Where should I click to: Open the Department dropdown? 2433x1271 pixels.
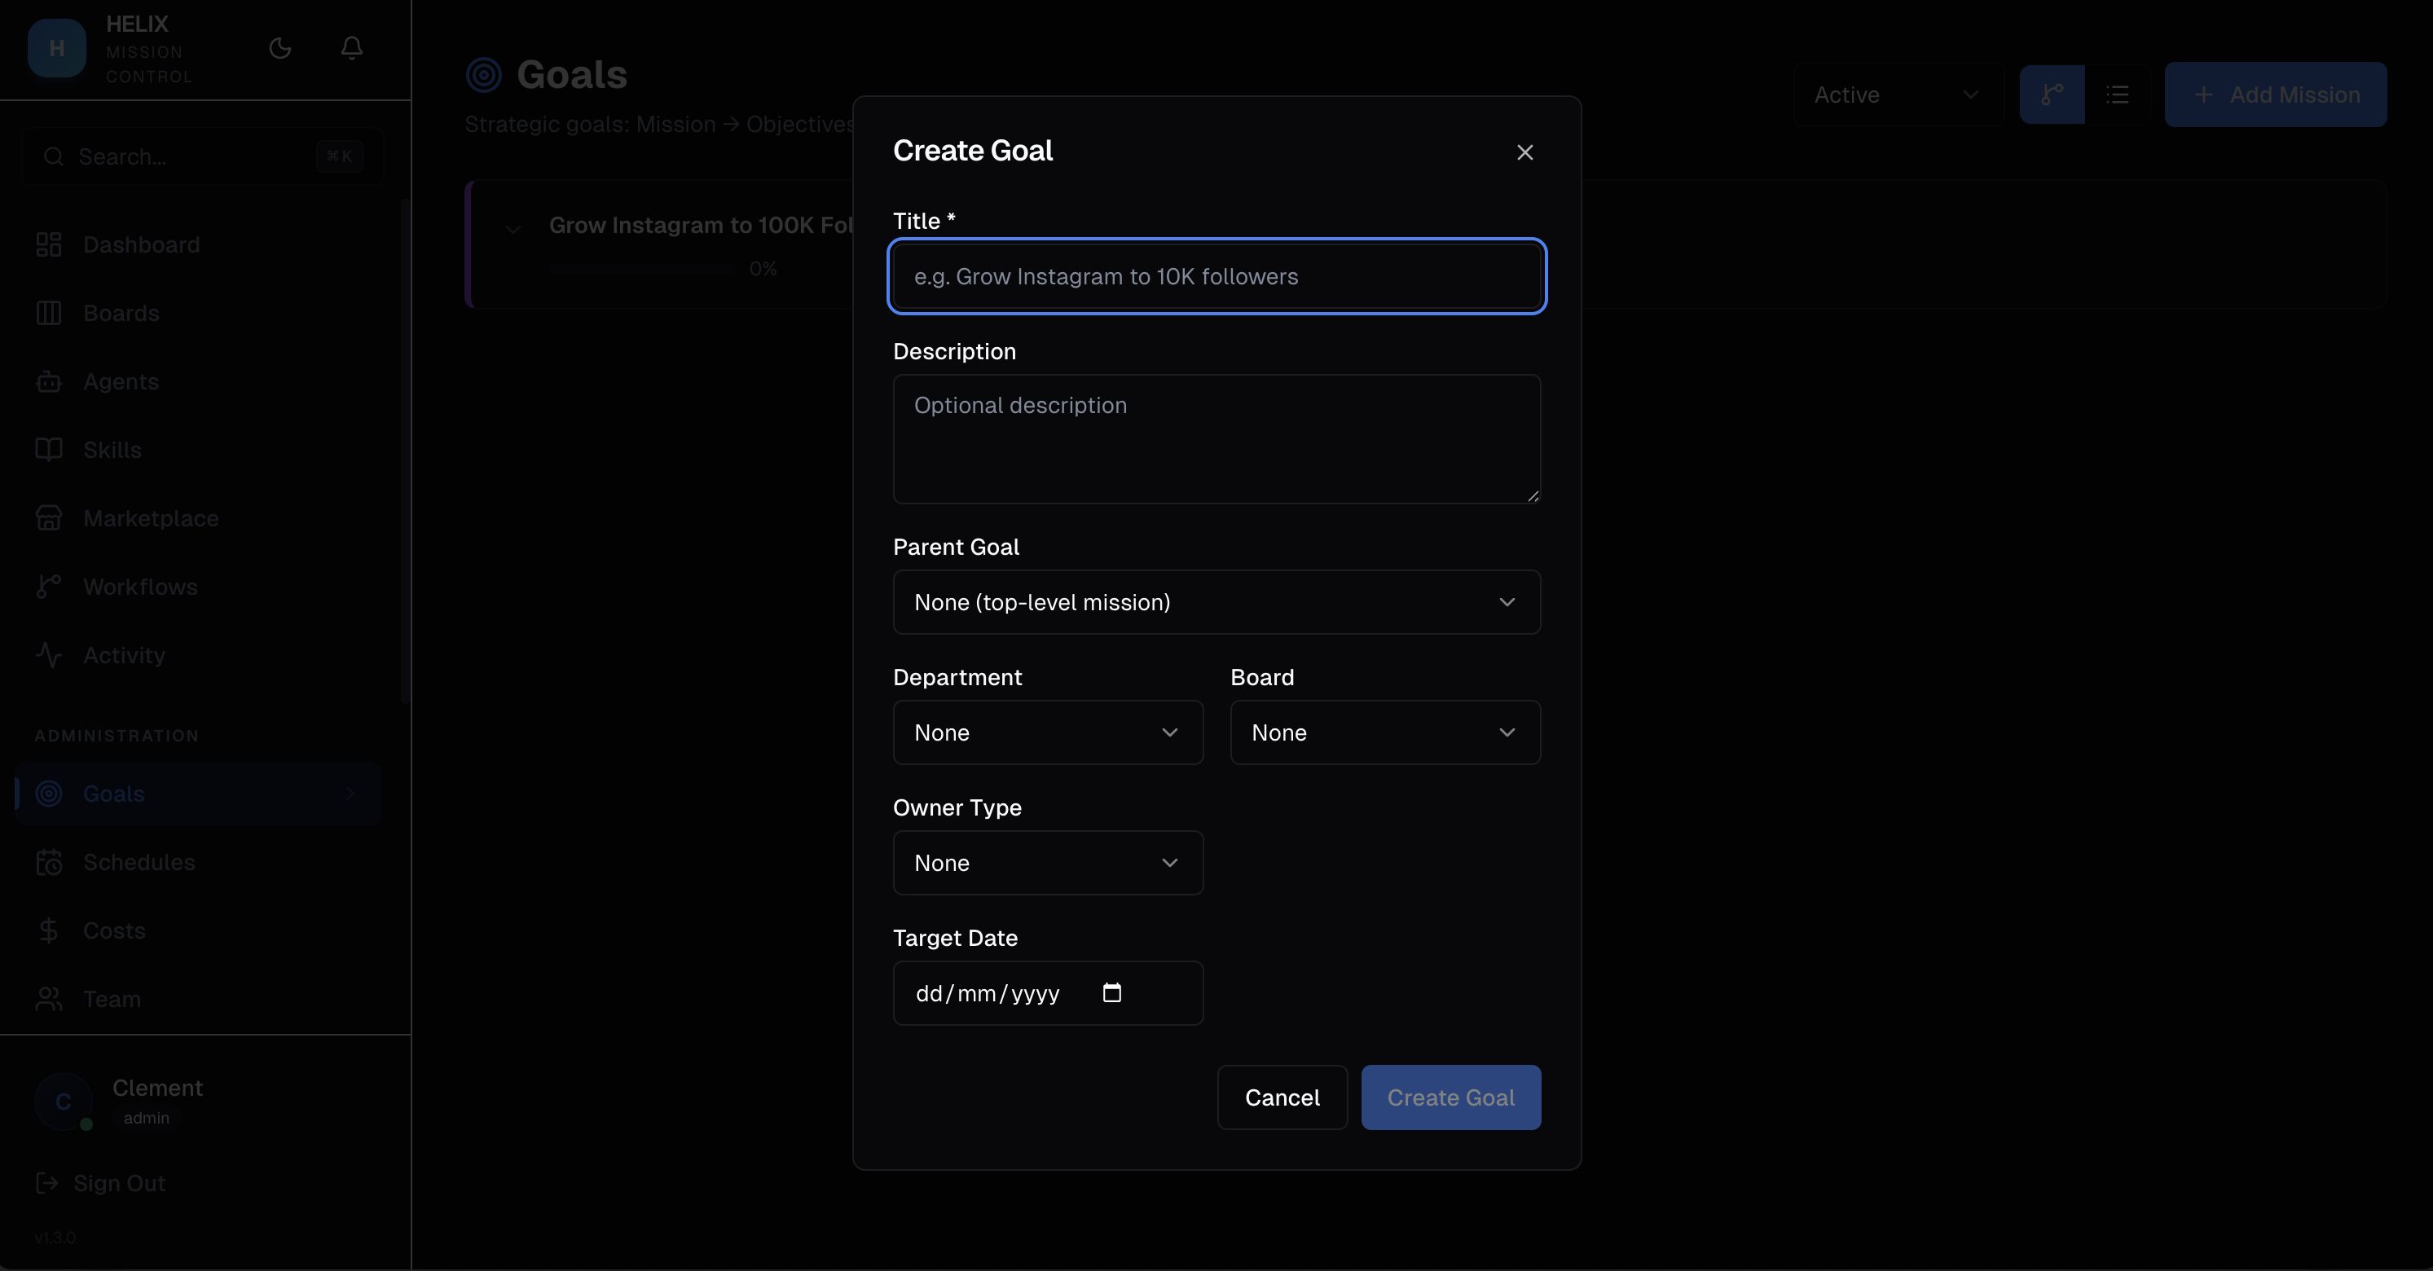[1048, 732]
